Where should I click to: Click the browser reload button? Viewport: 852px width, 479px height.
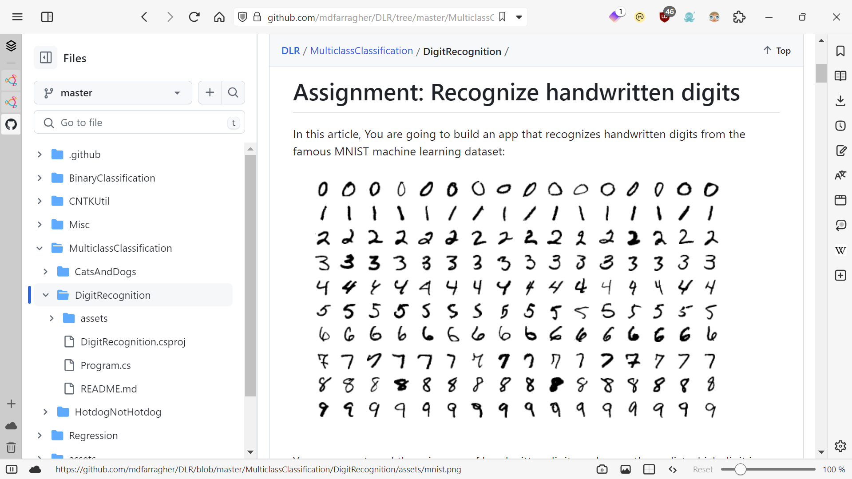(194, 17)
